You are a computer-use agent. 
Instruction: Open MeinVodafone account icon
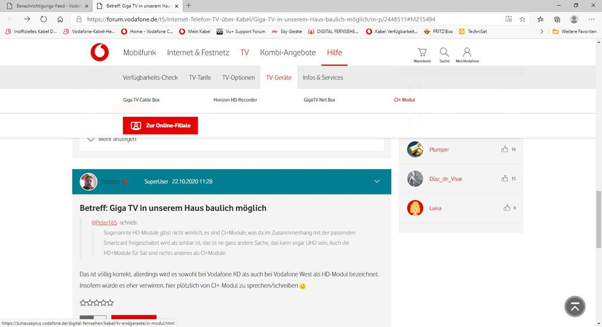coord(467,55)
